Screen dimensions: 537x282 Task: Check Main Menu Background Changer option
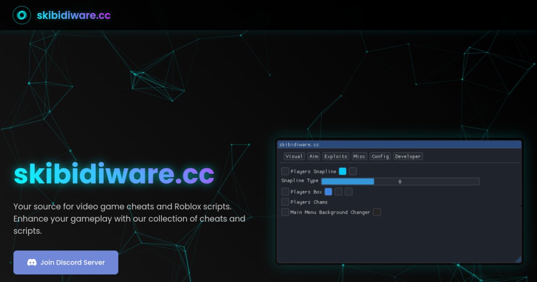point(285,212)
